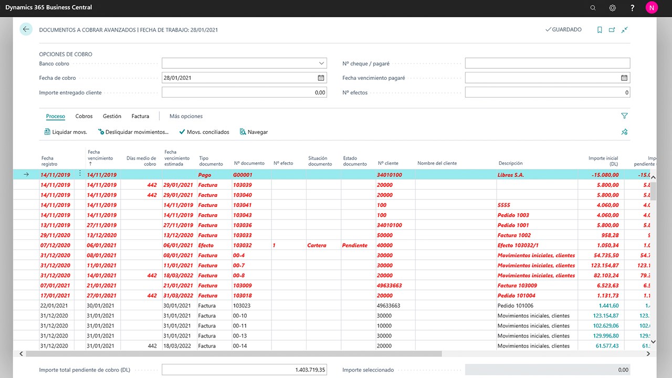Click description Pedido 1003
This screenshot has width=672, height=378.
(513, 215)
